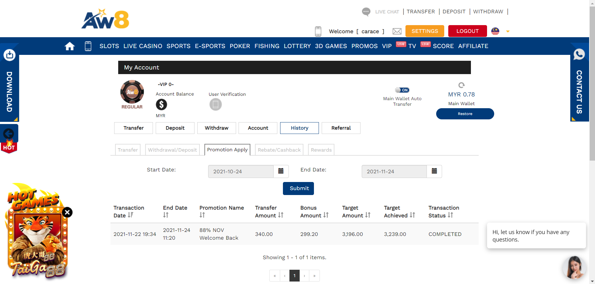Open Start Date calendar picker icon
Screen dimensions: 595x284
pos(281,171)
